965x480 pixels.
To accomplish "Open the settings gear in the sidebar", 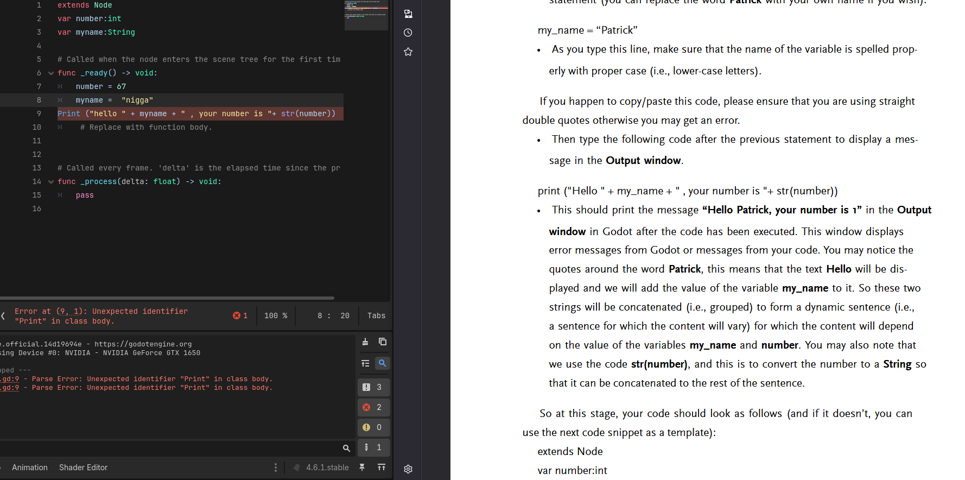I will click(x=408, y=469).
